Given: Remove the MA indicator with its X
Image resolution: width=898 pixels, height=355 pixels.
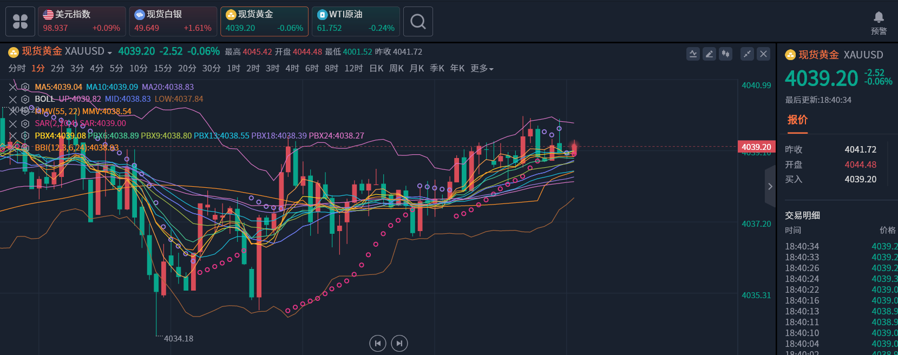Looking at the screenshot, I should point(13,87).
